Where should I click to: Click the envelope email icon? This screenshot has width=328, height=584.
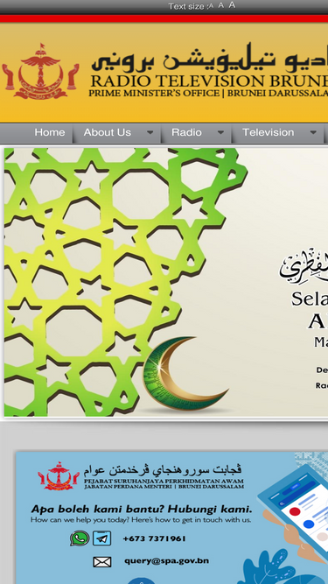(x=101, y=561)
